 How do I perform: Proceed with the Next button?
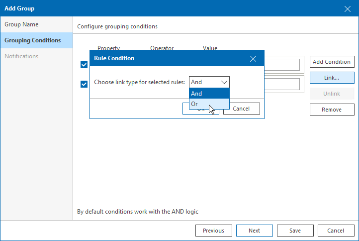point(255,231)
